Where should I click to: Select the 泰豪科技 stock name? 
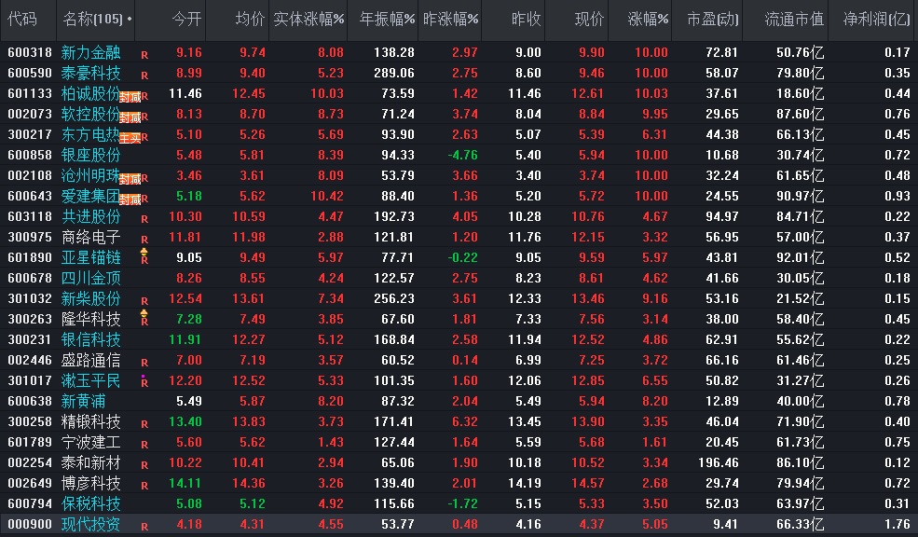(x=90, y=74)
